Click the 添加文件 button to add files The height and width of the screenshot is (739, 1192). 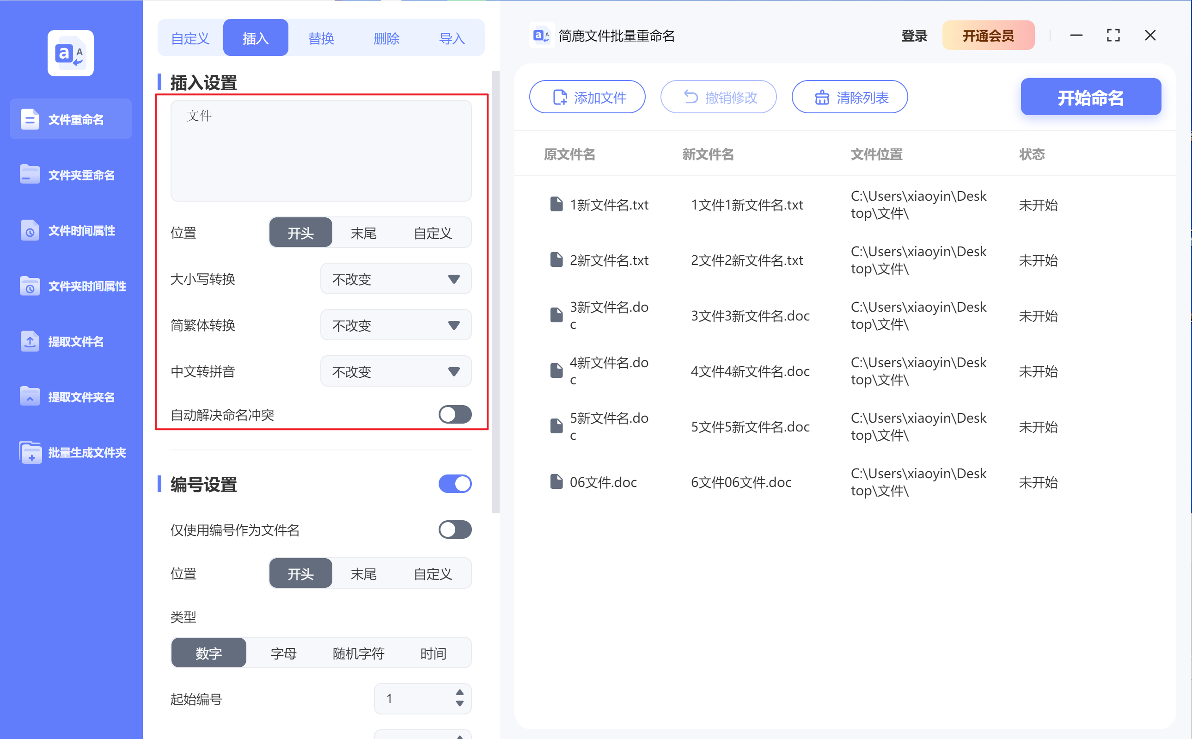(x=587, y=96)
